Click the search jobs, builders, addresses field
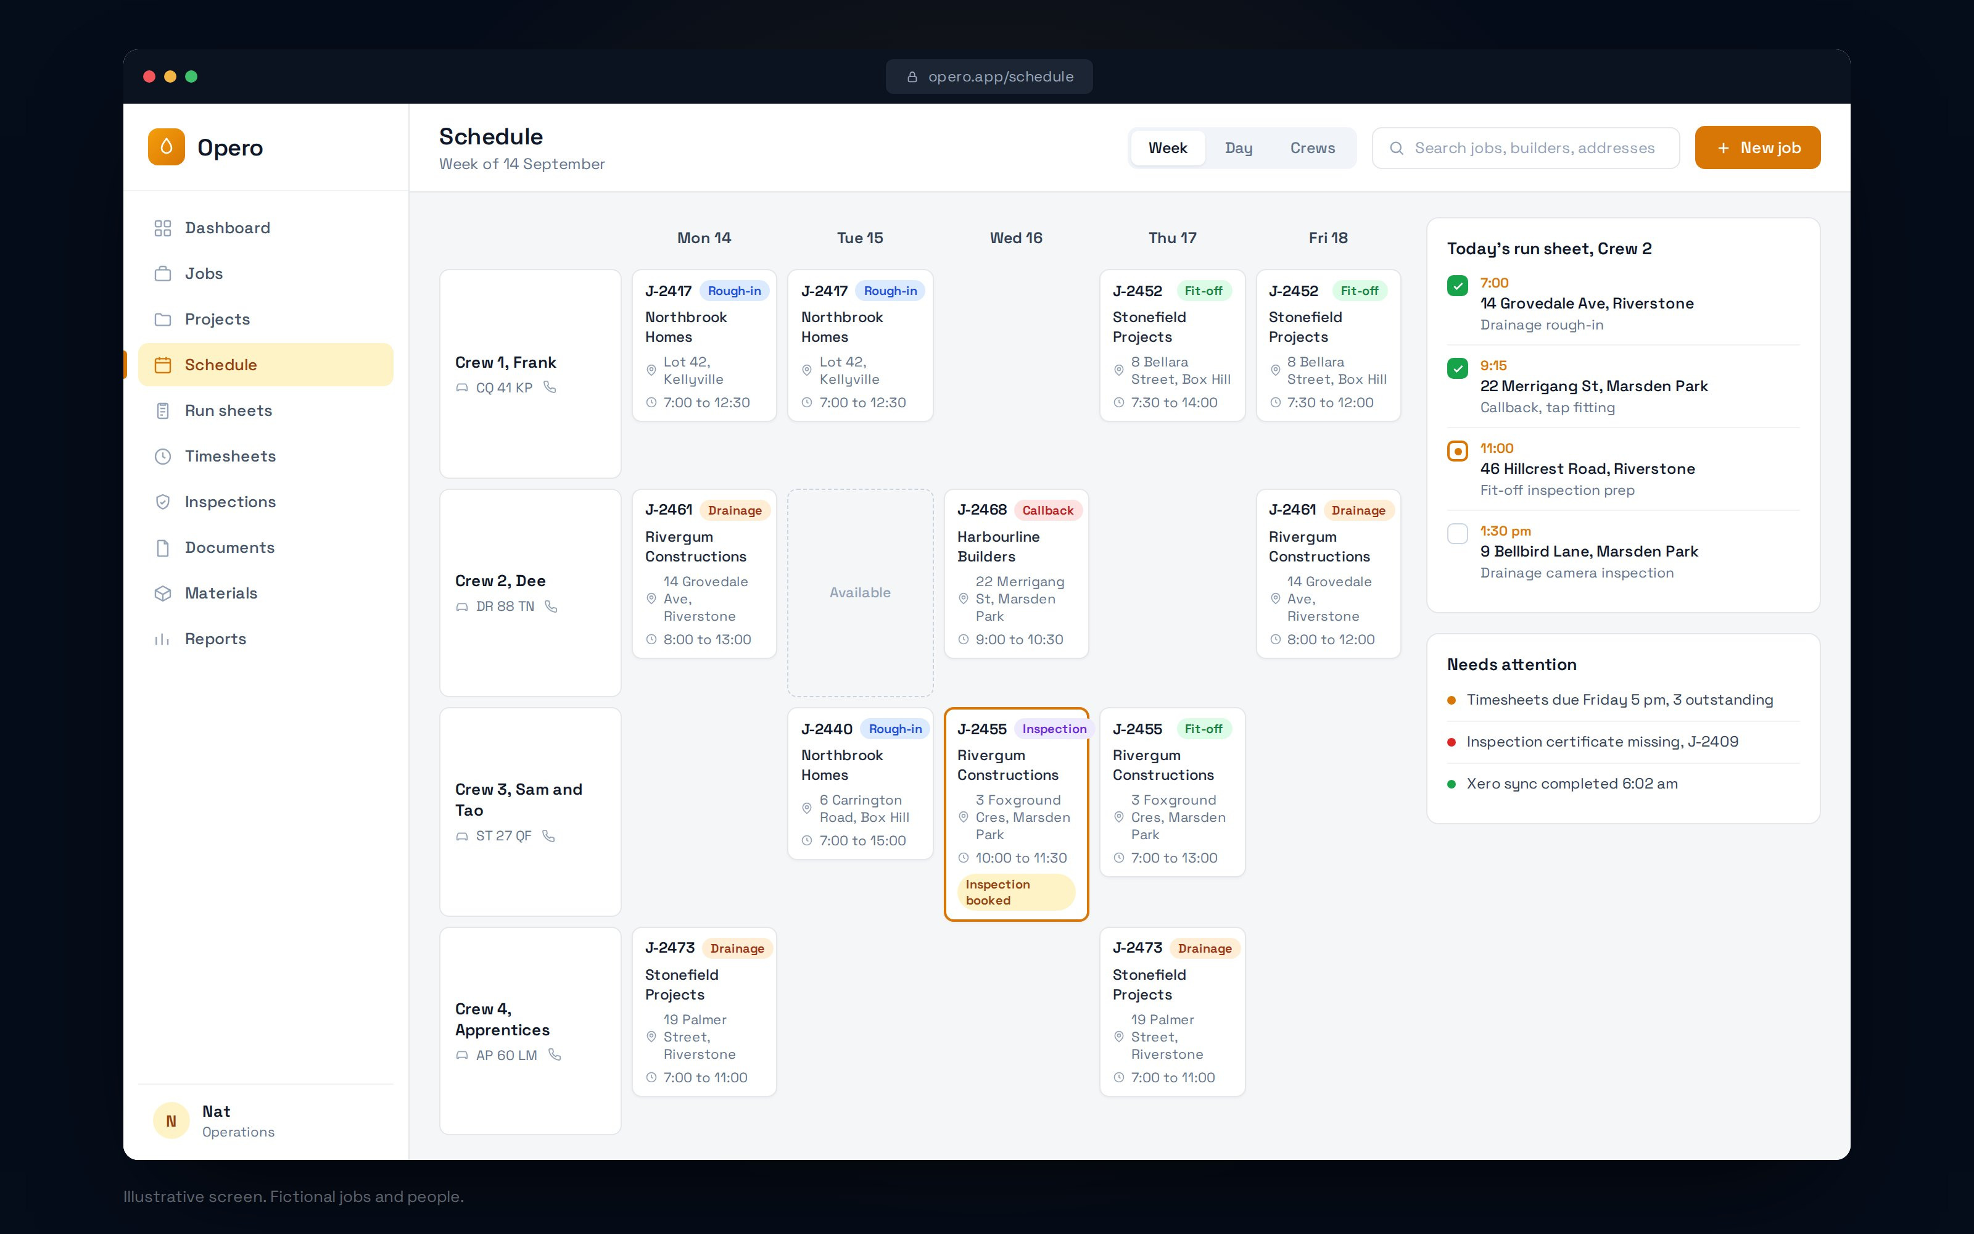Viewport: 1974px width, 1234px height. [1526, 147]
